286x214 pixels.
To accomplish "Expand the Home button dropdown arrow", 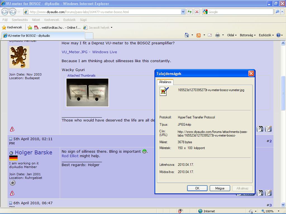I will tap(192, 35).
